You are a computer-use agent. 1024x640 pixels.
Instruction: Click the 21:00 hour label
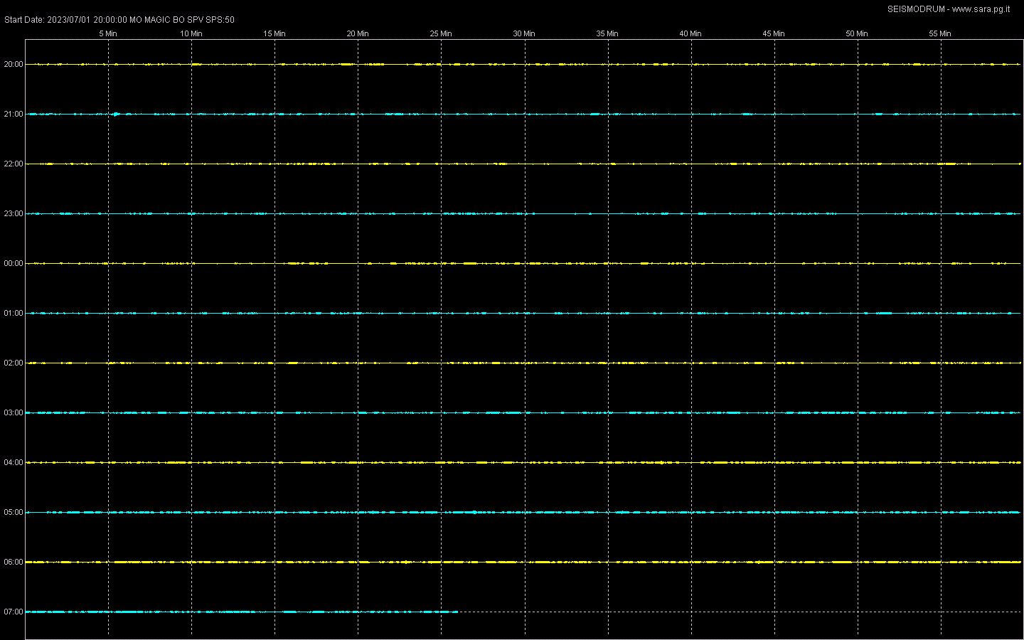[x=14, y=114]
